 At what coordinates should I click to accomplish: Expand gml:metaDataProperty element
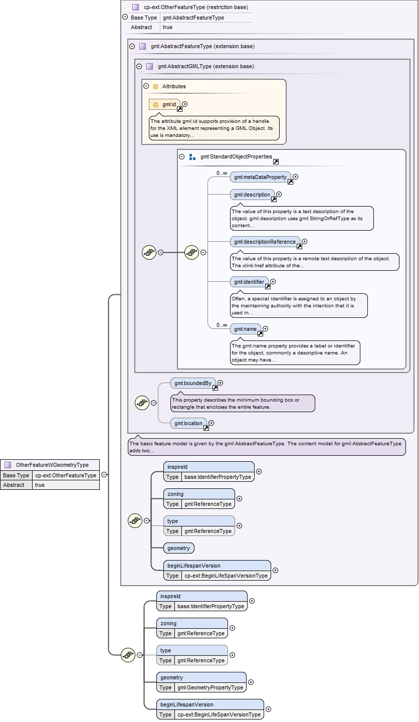pos(296,176)
